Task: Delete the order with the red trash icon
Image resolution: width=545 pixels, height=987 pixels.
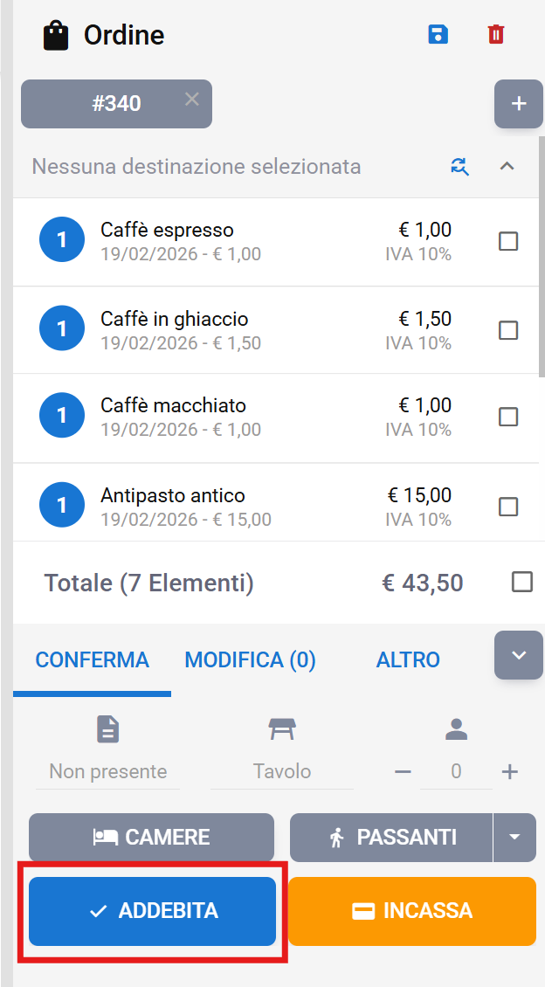Action: click(496, 35)
